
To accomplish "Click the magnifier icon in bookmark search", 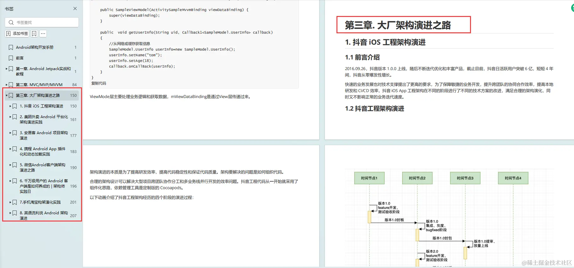I will pos(11,22).
